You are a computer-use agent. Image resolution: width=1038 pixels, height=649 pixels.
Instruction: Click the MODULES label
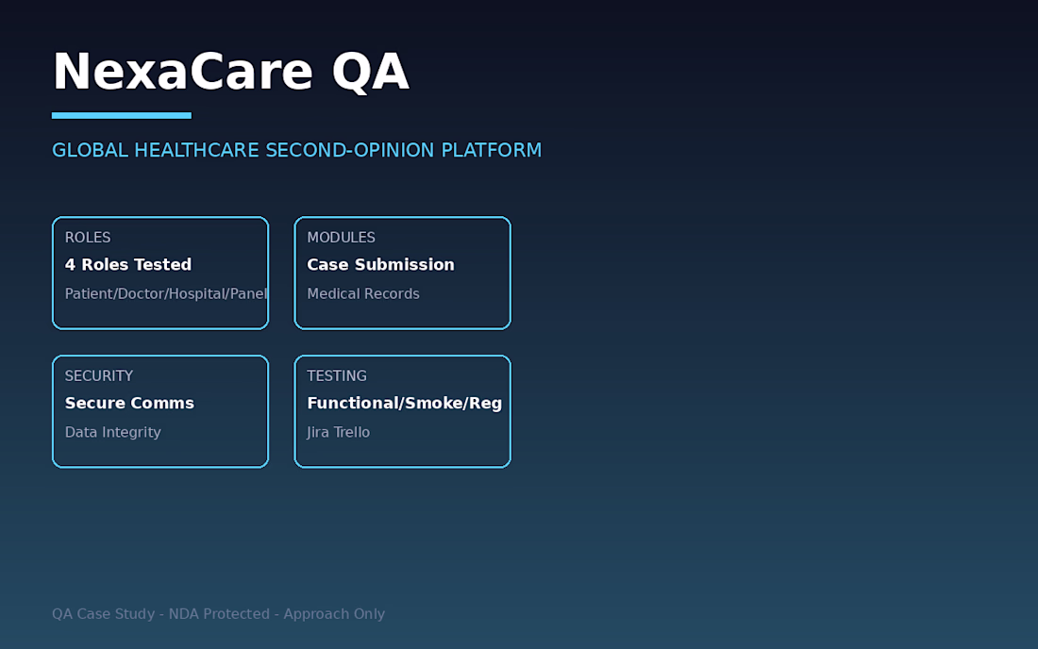pos(341,238)
